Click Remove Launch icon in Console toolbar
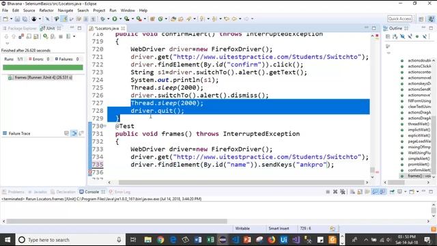Image resolution: width=437 pixels, height=246 pixels. click(335, 192)
